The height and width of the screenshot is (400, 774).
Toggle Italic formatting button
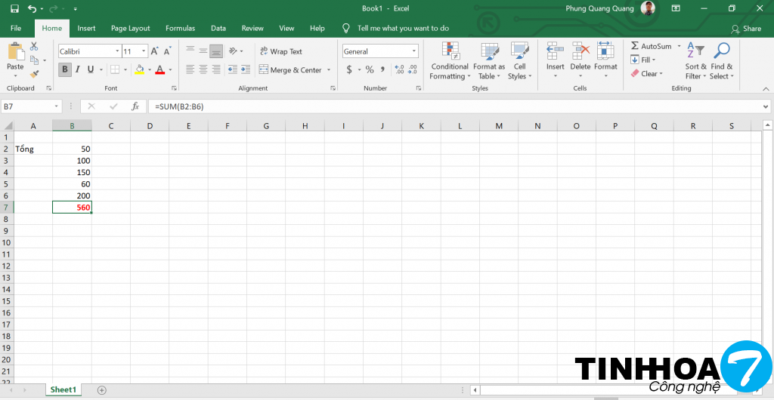tap(78, 69)
